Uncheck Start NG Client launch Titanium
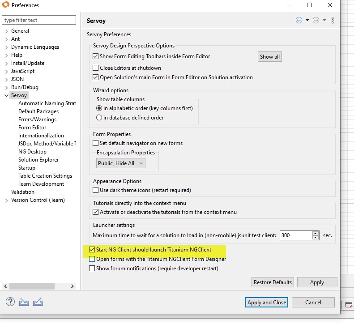 tap(92, 250)
